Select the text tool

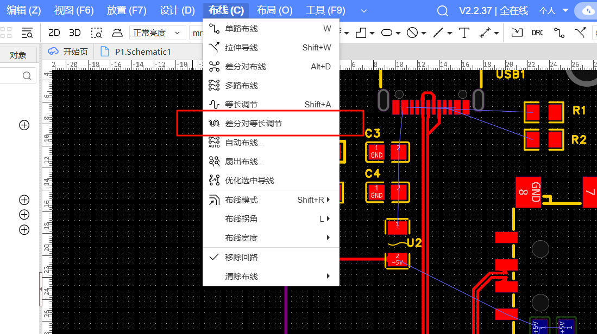[464, 33]
